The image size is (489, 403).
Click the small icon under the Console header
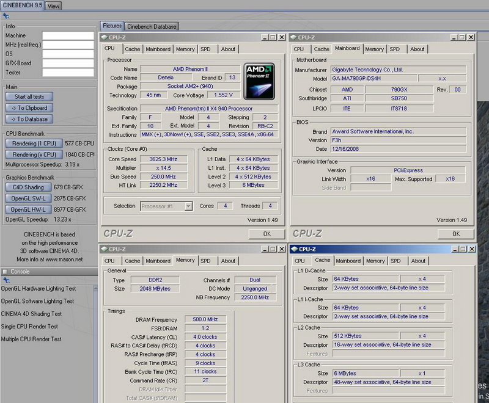click(6, 281)
